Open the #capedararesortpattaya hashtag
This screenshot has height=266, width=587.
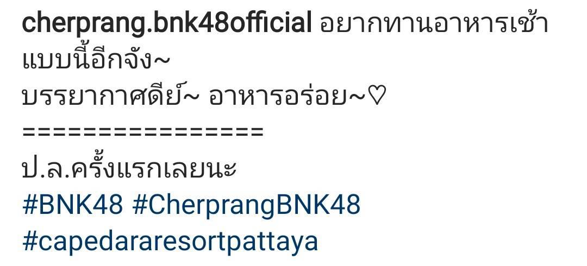click(x=170, y=243)
